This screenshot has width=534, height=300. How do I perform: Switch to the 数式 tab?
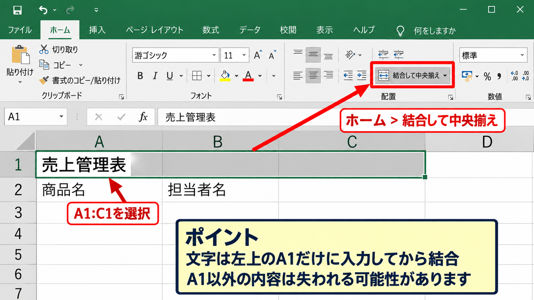tap(211, 30)
